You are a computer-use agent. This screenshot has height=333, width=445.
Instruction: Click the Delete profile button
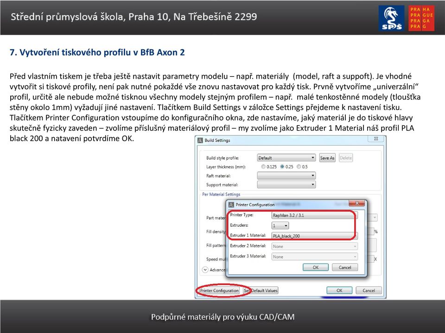(x=346, y=158)
